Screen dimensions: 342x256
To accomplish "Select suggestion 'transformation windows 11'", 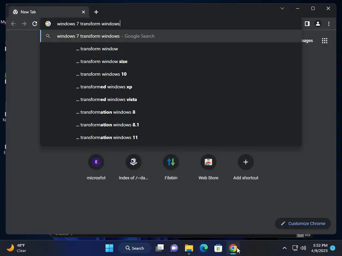I will point(171,137).
